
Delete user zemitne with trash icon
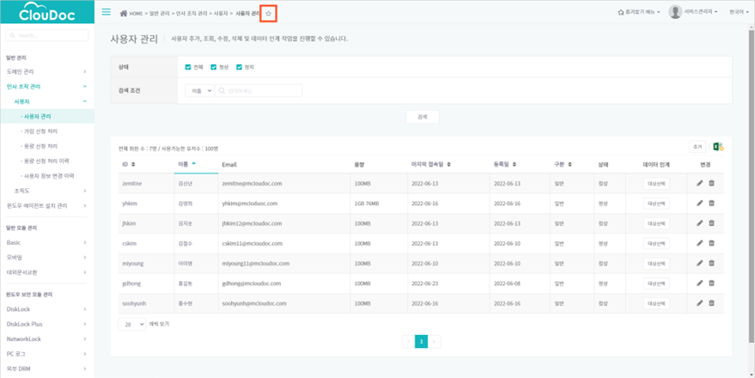point(712,183)
